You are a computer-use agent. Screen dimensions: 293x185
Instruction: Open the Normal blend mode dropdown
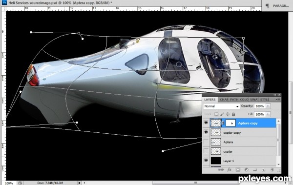point(221,106)
